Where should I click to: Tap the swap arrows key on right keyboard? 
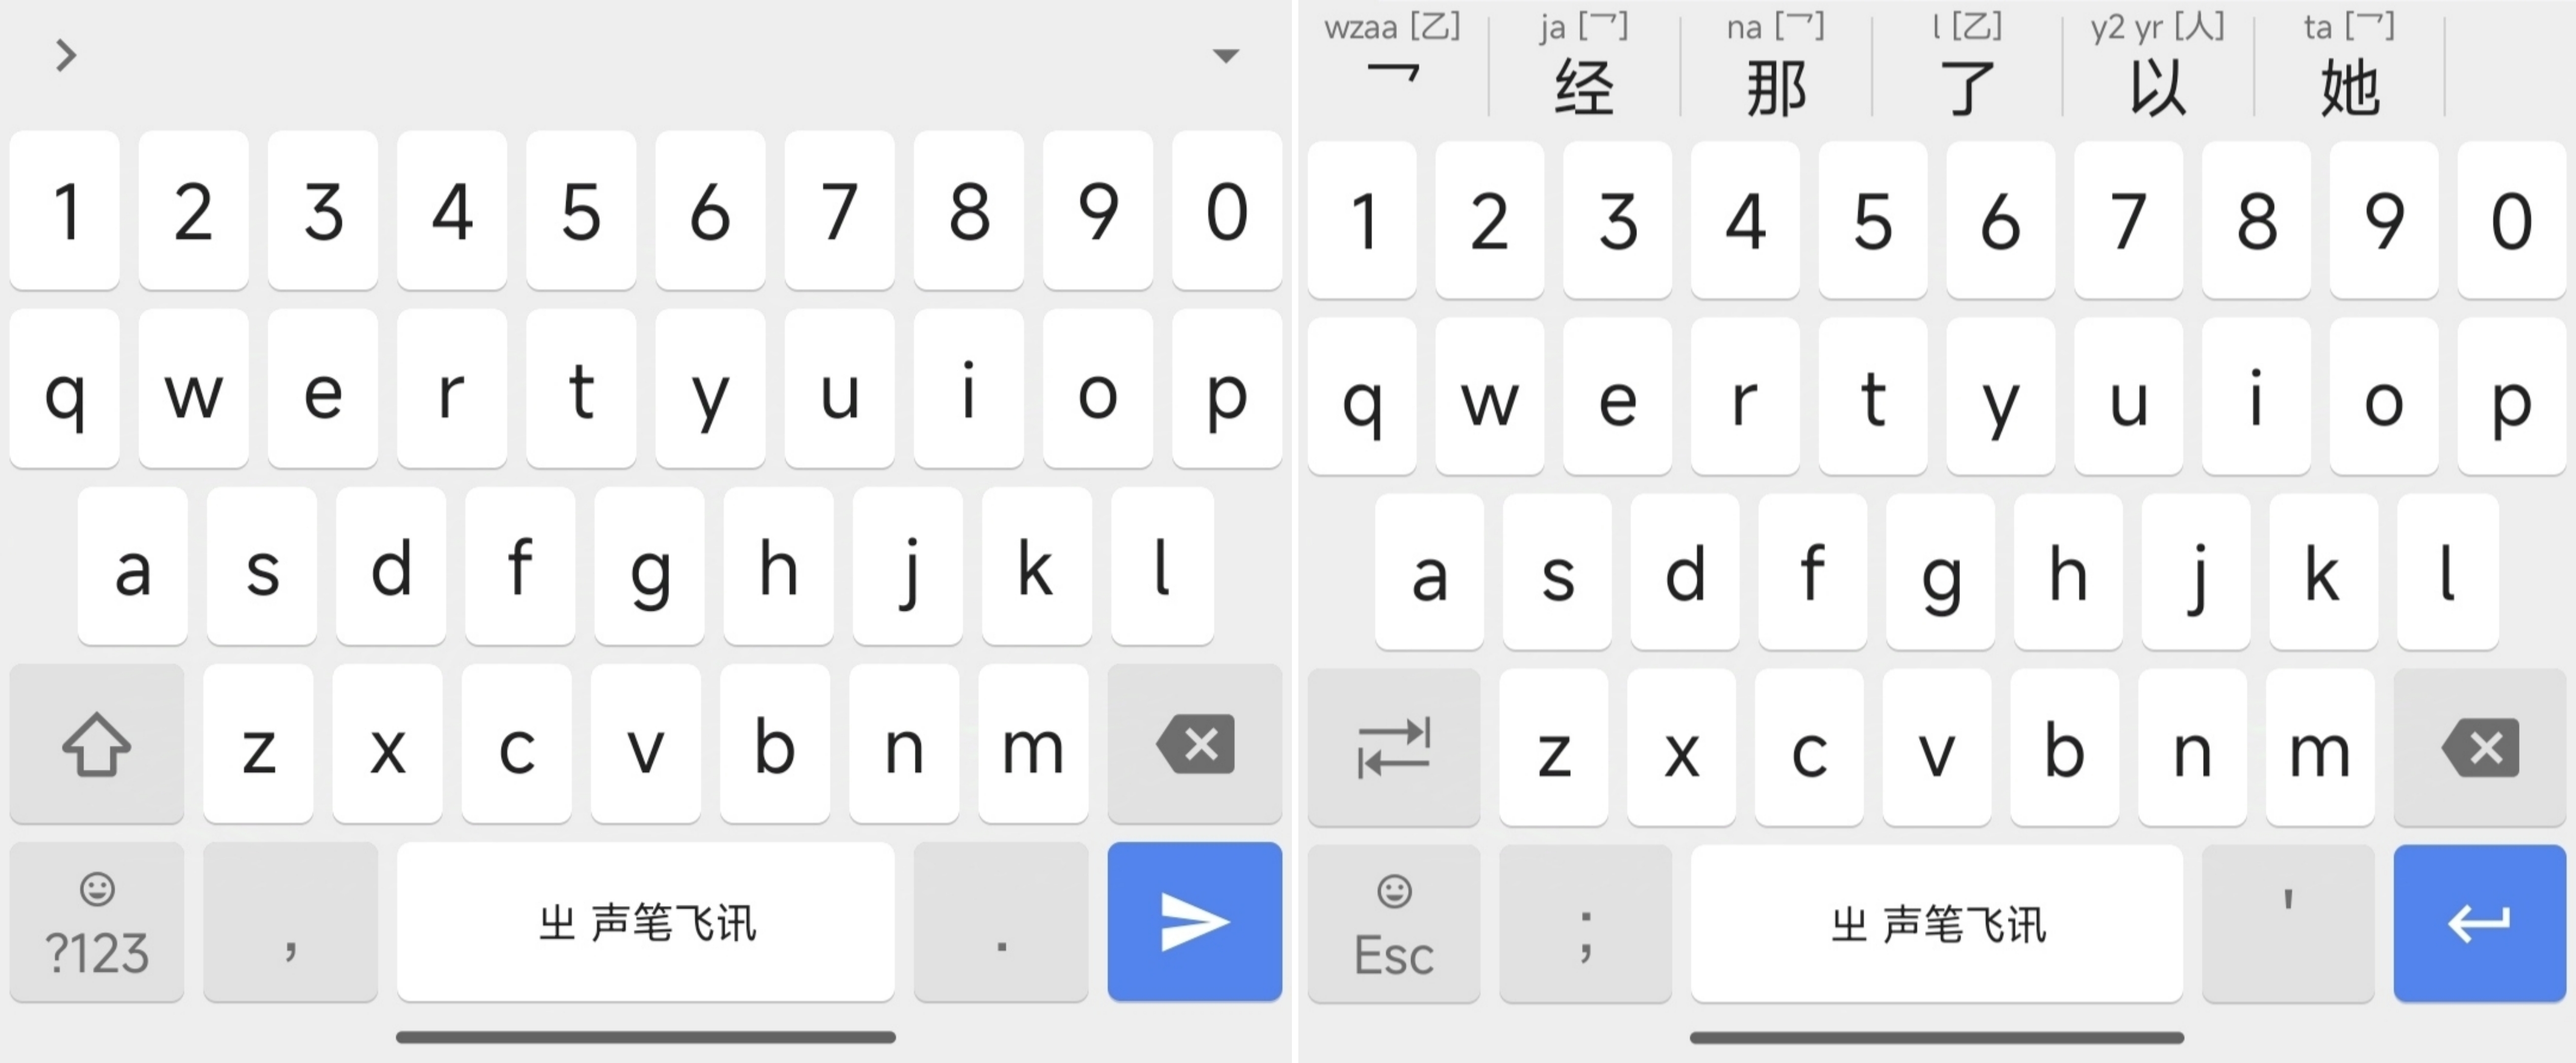tap(1393, 747)
